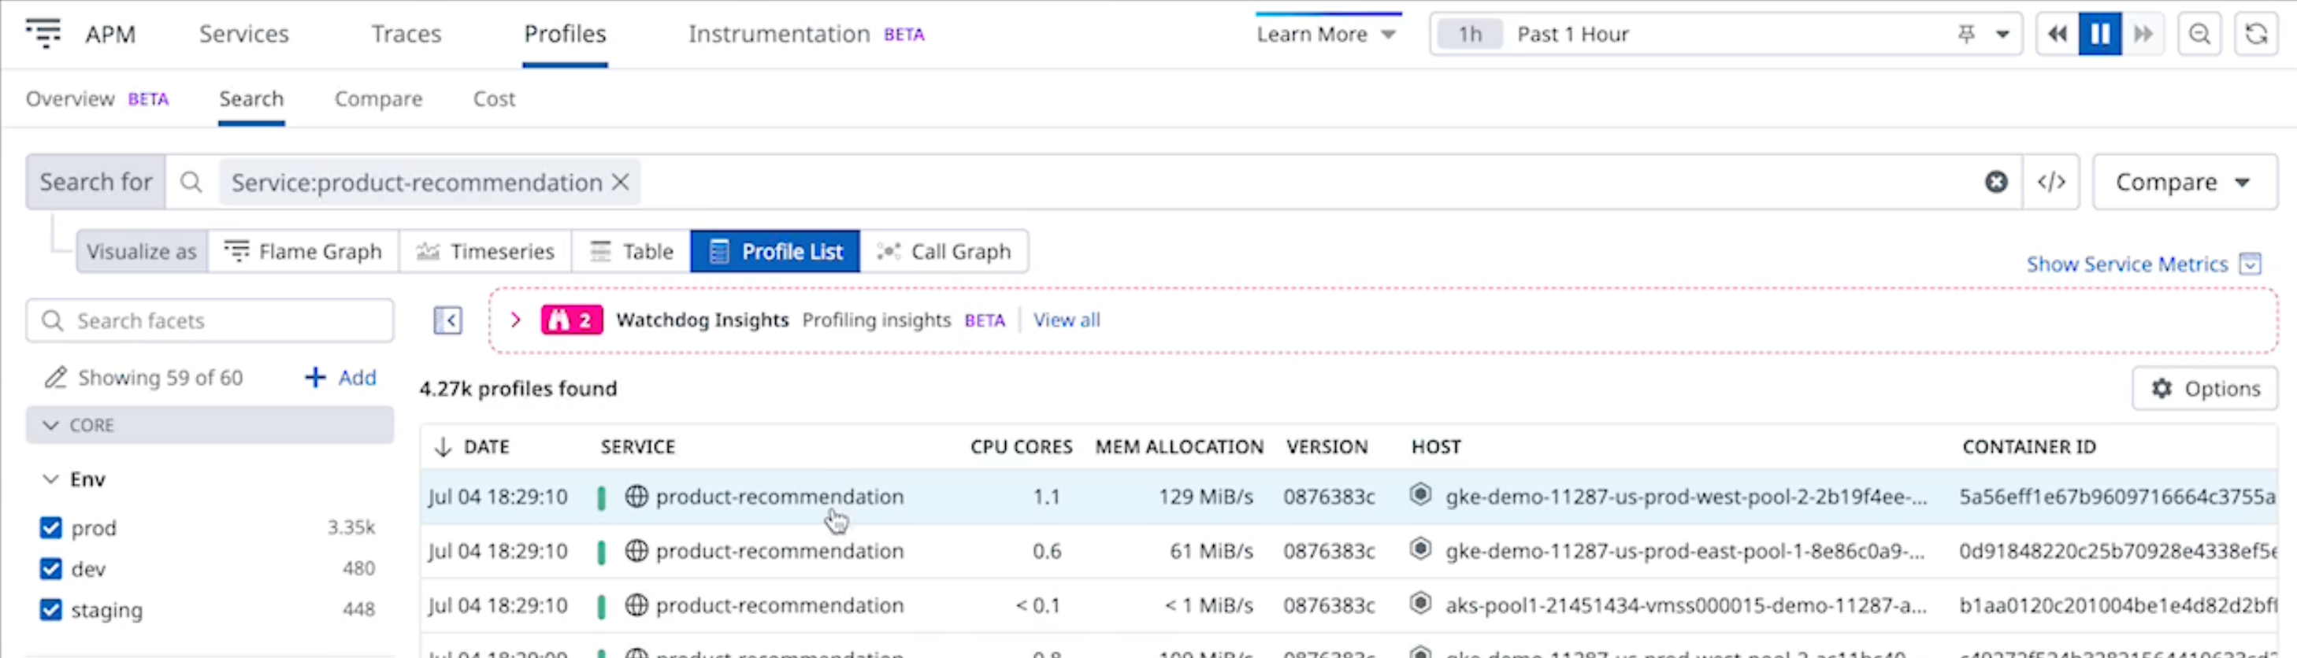Uncheck the prod environment checkbox
The image size is (2297, 658).
[51, 527]
